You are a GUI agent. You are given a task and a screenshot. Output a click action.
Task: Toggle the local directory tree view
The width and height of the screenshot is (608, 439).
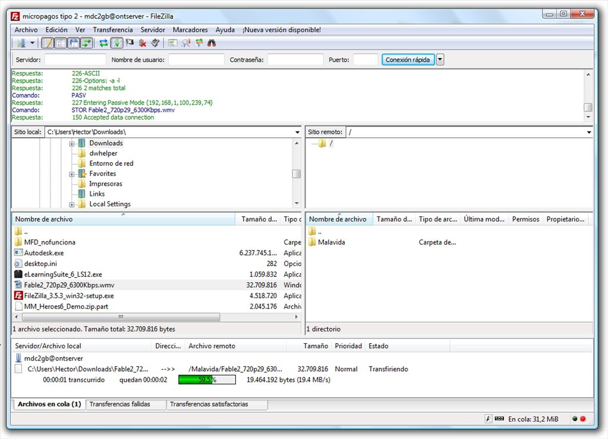pos(60,43)
